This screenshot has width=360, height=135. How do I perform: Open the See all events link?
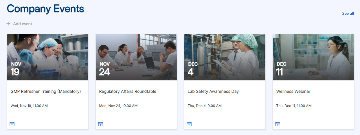tap(348, 13)
